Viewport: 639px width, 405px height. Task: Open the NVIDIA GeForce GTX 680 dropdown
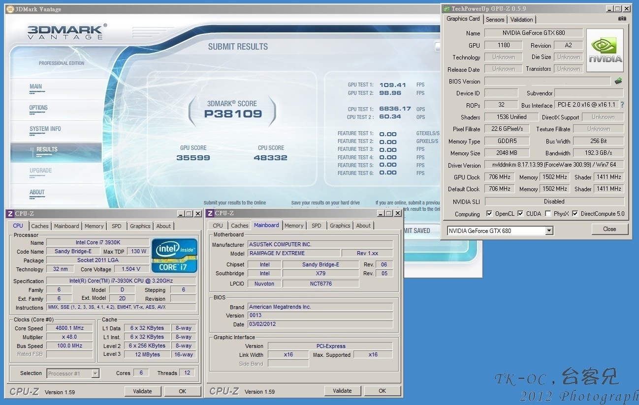549,231
